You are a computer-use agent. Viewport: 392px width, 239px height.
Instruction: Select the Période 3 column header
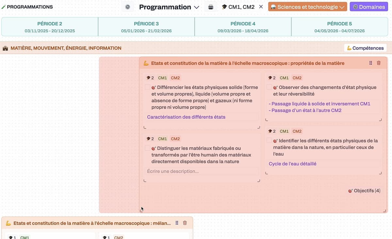(146, 27)
